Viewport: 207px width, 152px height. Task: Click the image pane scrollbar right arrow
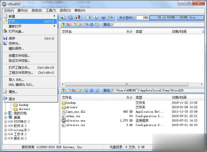(x=202, y=84)
